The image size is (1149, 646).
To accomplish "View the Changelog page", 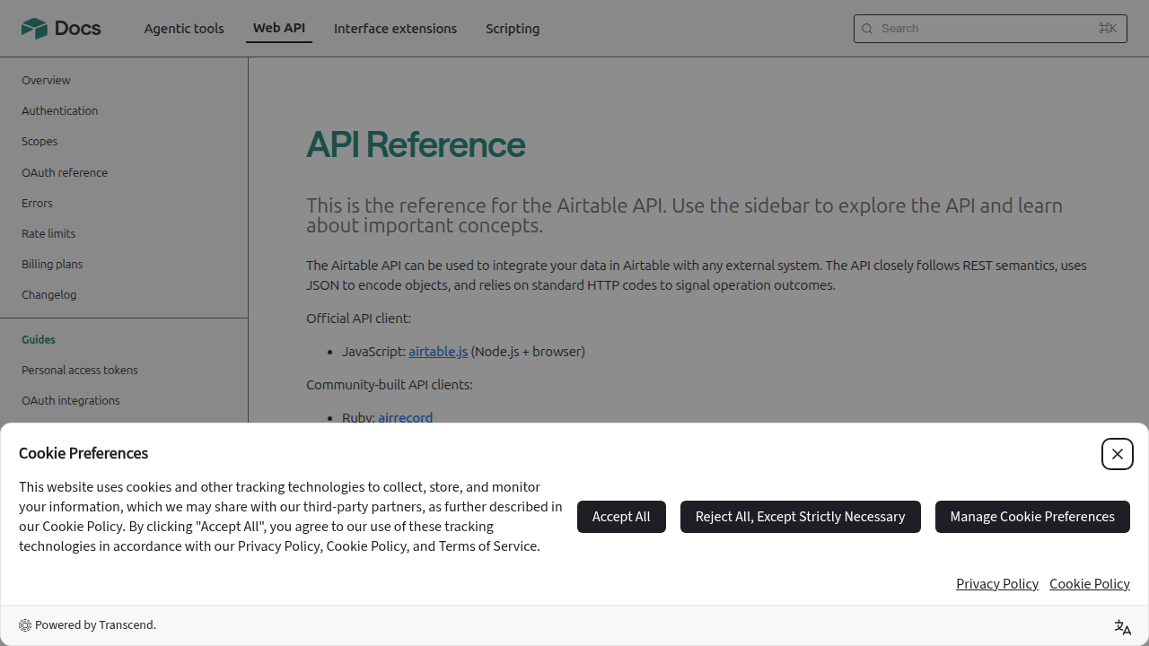I will (49, 294).
